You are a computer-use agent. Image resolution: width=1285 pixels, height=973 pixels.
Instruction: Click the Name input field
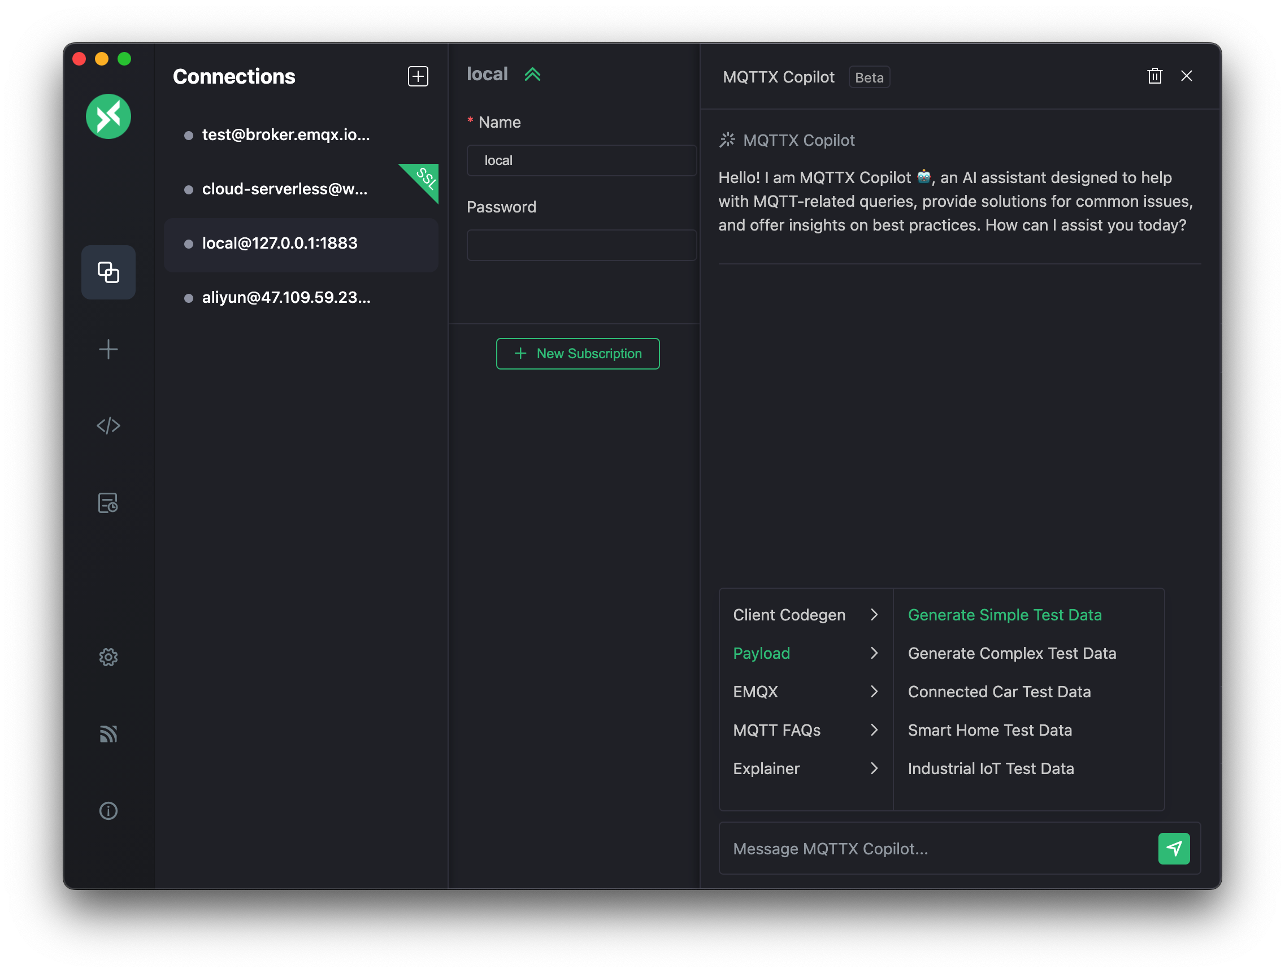(x=581, y=160)
